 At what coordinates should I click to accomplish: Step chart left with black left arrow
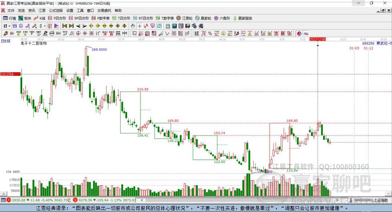tap(78, 26)
